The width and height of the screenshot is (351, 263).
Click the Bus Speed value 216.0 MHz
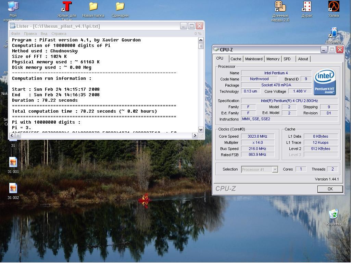(x=258, y=149)
